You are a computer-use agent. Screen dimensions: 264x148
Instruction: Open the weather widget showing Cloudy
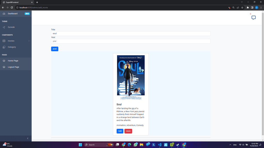(x=7, y=145)
